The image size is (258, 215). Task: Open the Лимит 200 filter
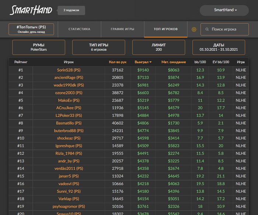pos(158,47)
